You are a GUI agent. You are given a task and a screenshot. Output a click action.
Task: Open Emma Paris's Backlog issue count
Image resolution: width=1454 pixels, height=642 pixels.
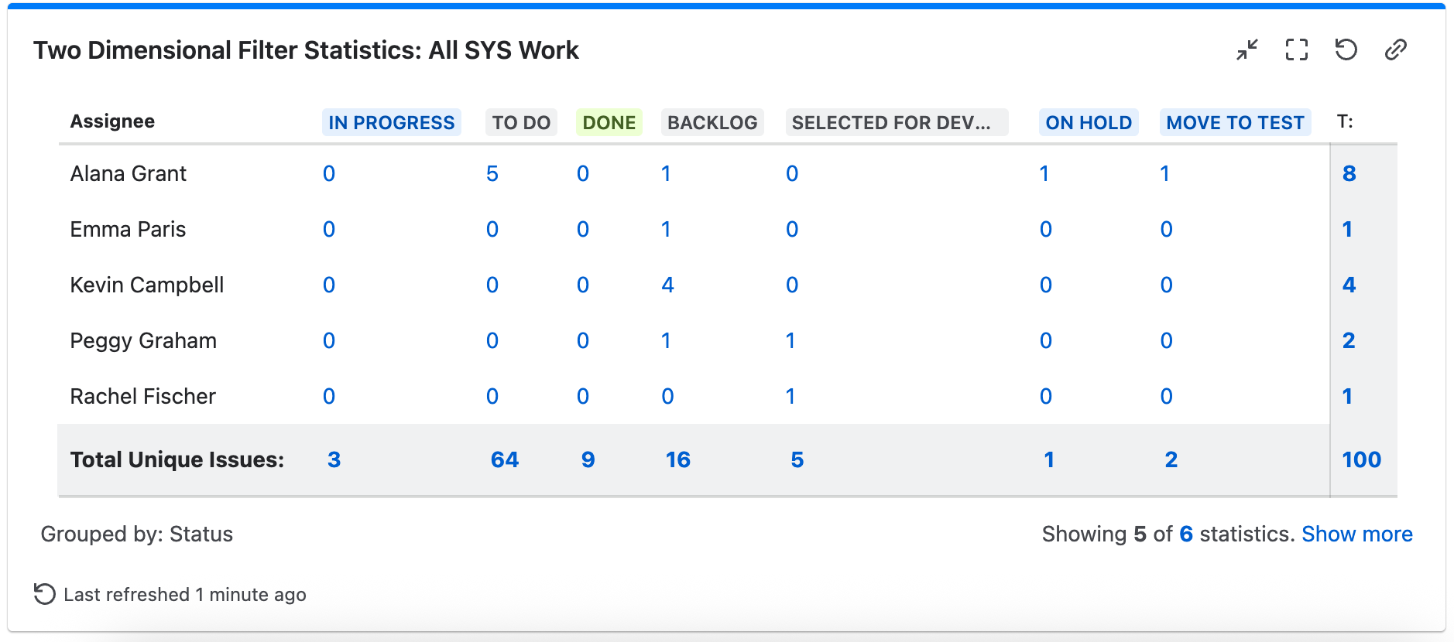pos(666,230)
